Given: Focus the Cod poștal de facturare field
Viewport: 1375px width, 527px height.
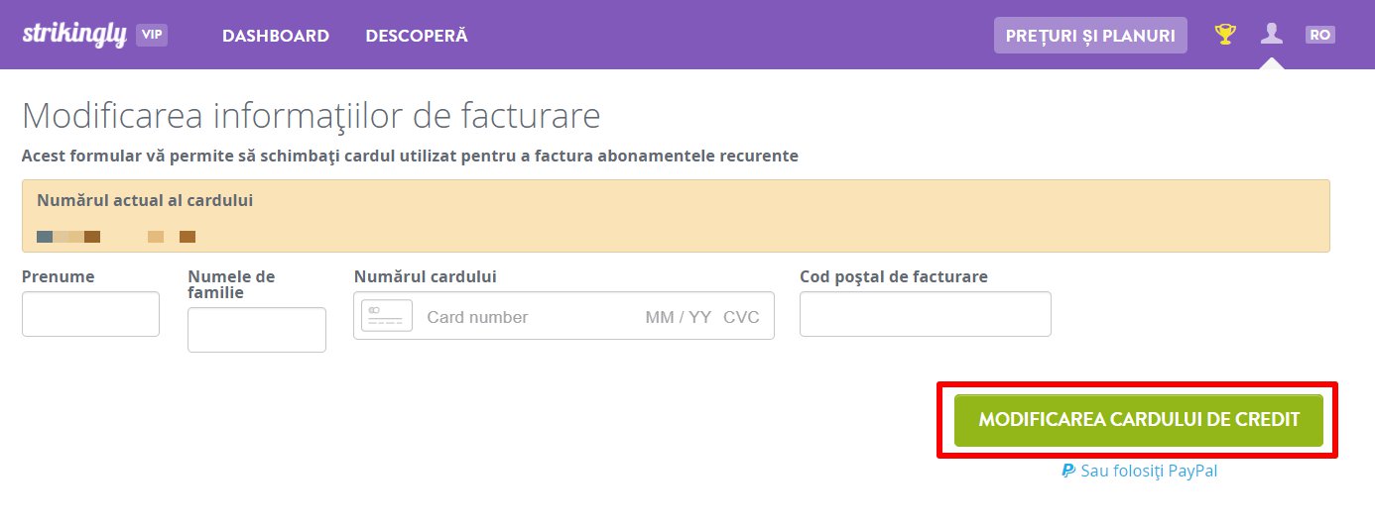Looking at the screenshot, I should tap(926, 314).
